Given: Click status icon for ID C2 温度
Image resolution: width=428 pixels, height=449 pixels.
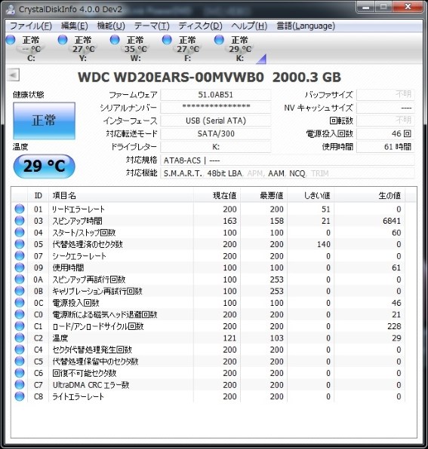Looking at the screenshot, I should tap(20, 338).
